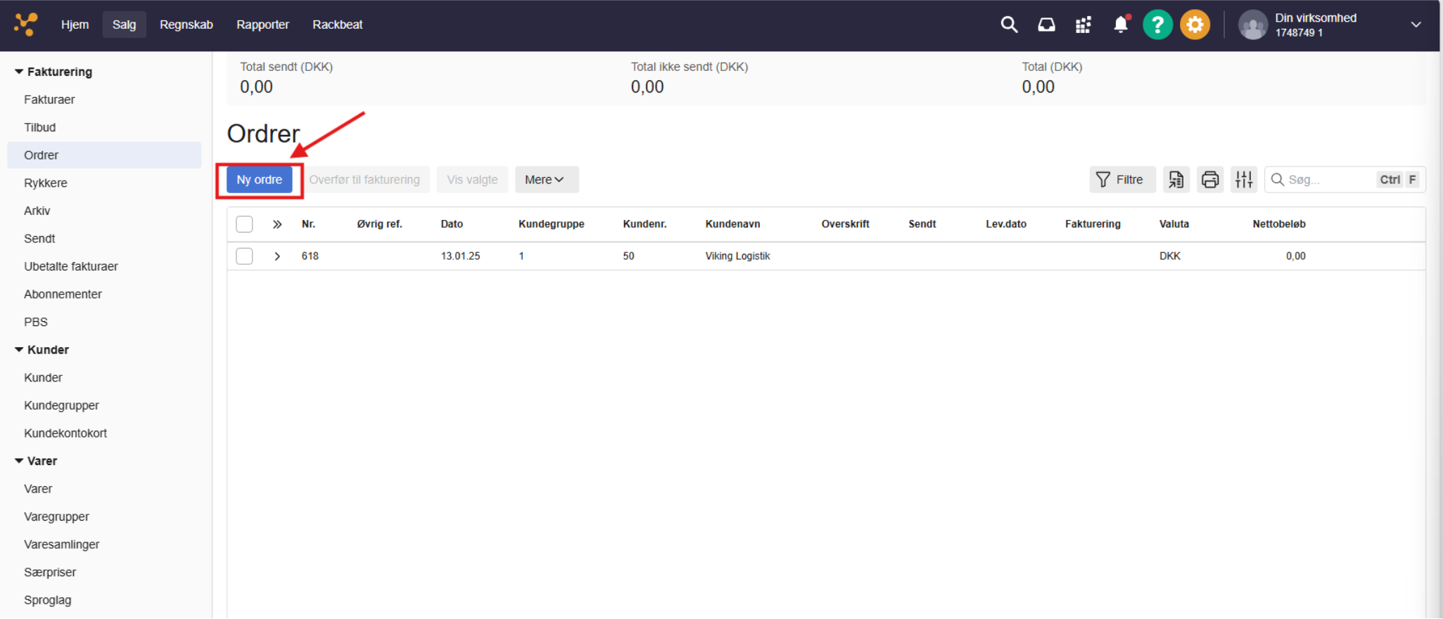
Task: Click the printer icon
Action: 1210,180
